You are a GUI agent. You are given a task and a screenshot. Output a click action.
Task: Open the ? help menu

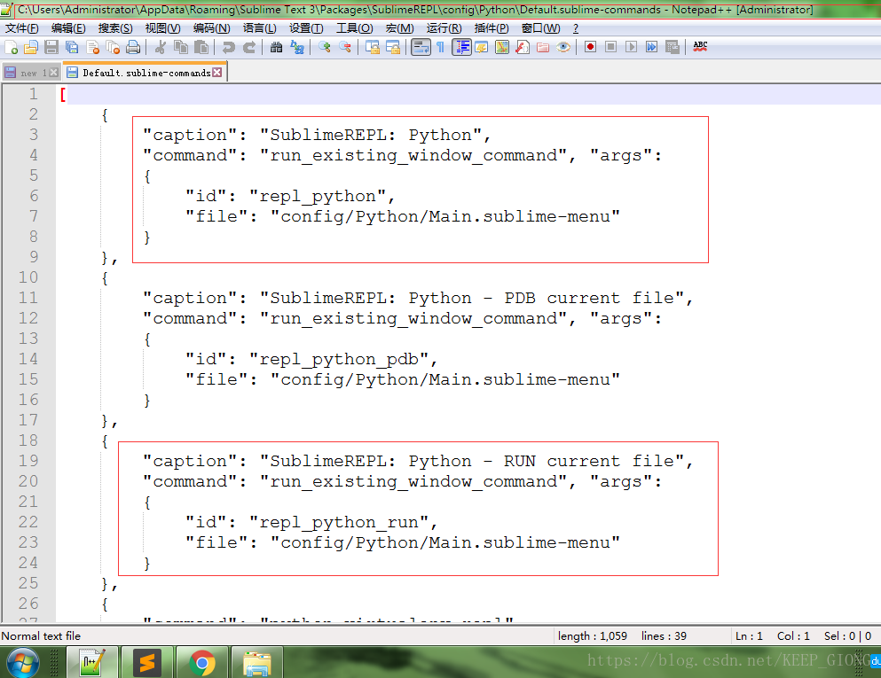coord(575,28)
